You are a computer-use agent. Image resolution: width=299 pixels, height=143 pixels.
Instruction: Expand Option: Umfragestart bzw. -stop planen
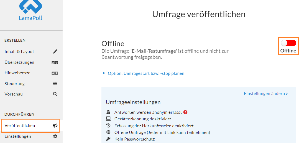(146, 73)
